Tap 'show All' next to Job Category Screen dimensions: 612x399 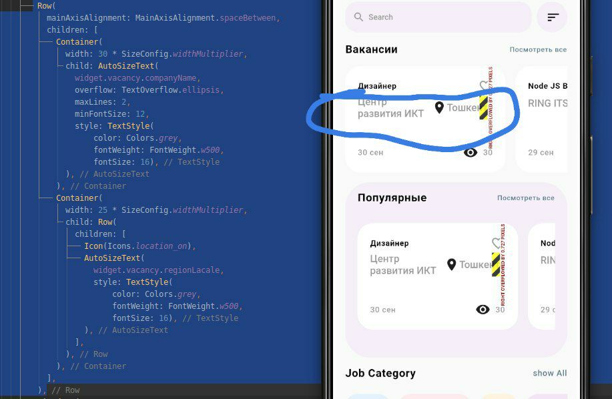[549, 373]
